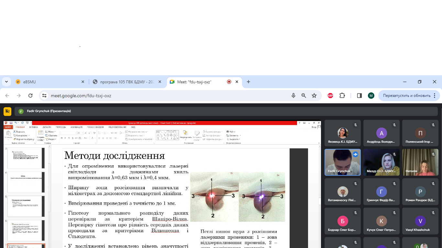Select Fedir Grynchuk video tile
Viewport: 442px width, 248px height.
click(343, 162)
